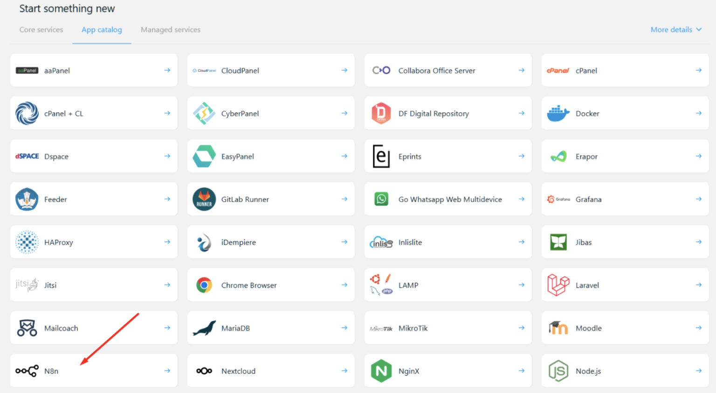Click the GitLab Runner fox icon

pyautogui.click(x=204, y=199)
